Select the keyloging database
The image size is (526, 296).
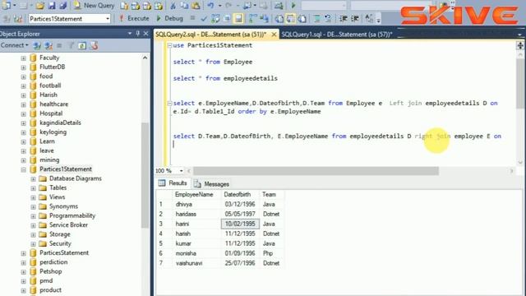coord(53,132)
